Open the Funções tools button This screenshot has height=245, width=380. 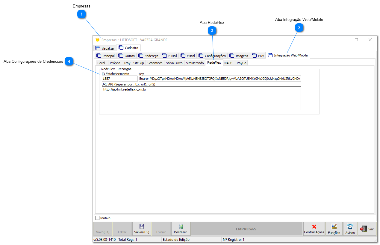point(334,229)
